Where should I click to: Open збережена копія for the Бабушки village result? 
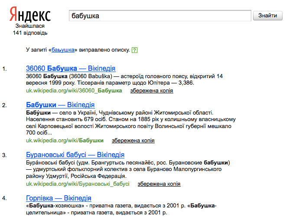point(133,141)
